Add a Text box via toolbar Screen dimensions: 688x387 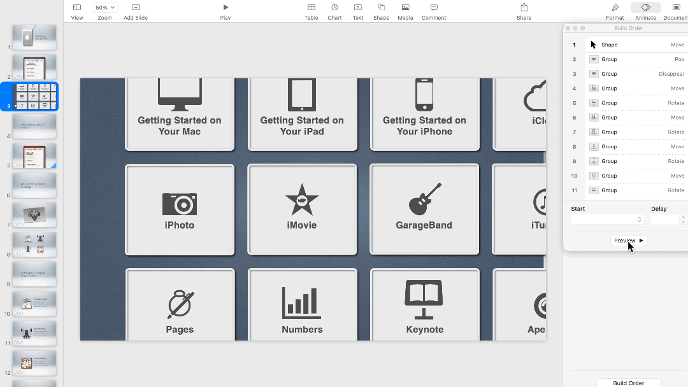point(358,8)
